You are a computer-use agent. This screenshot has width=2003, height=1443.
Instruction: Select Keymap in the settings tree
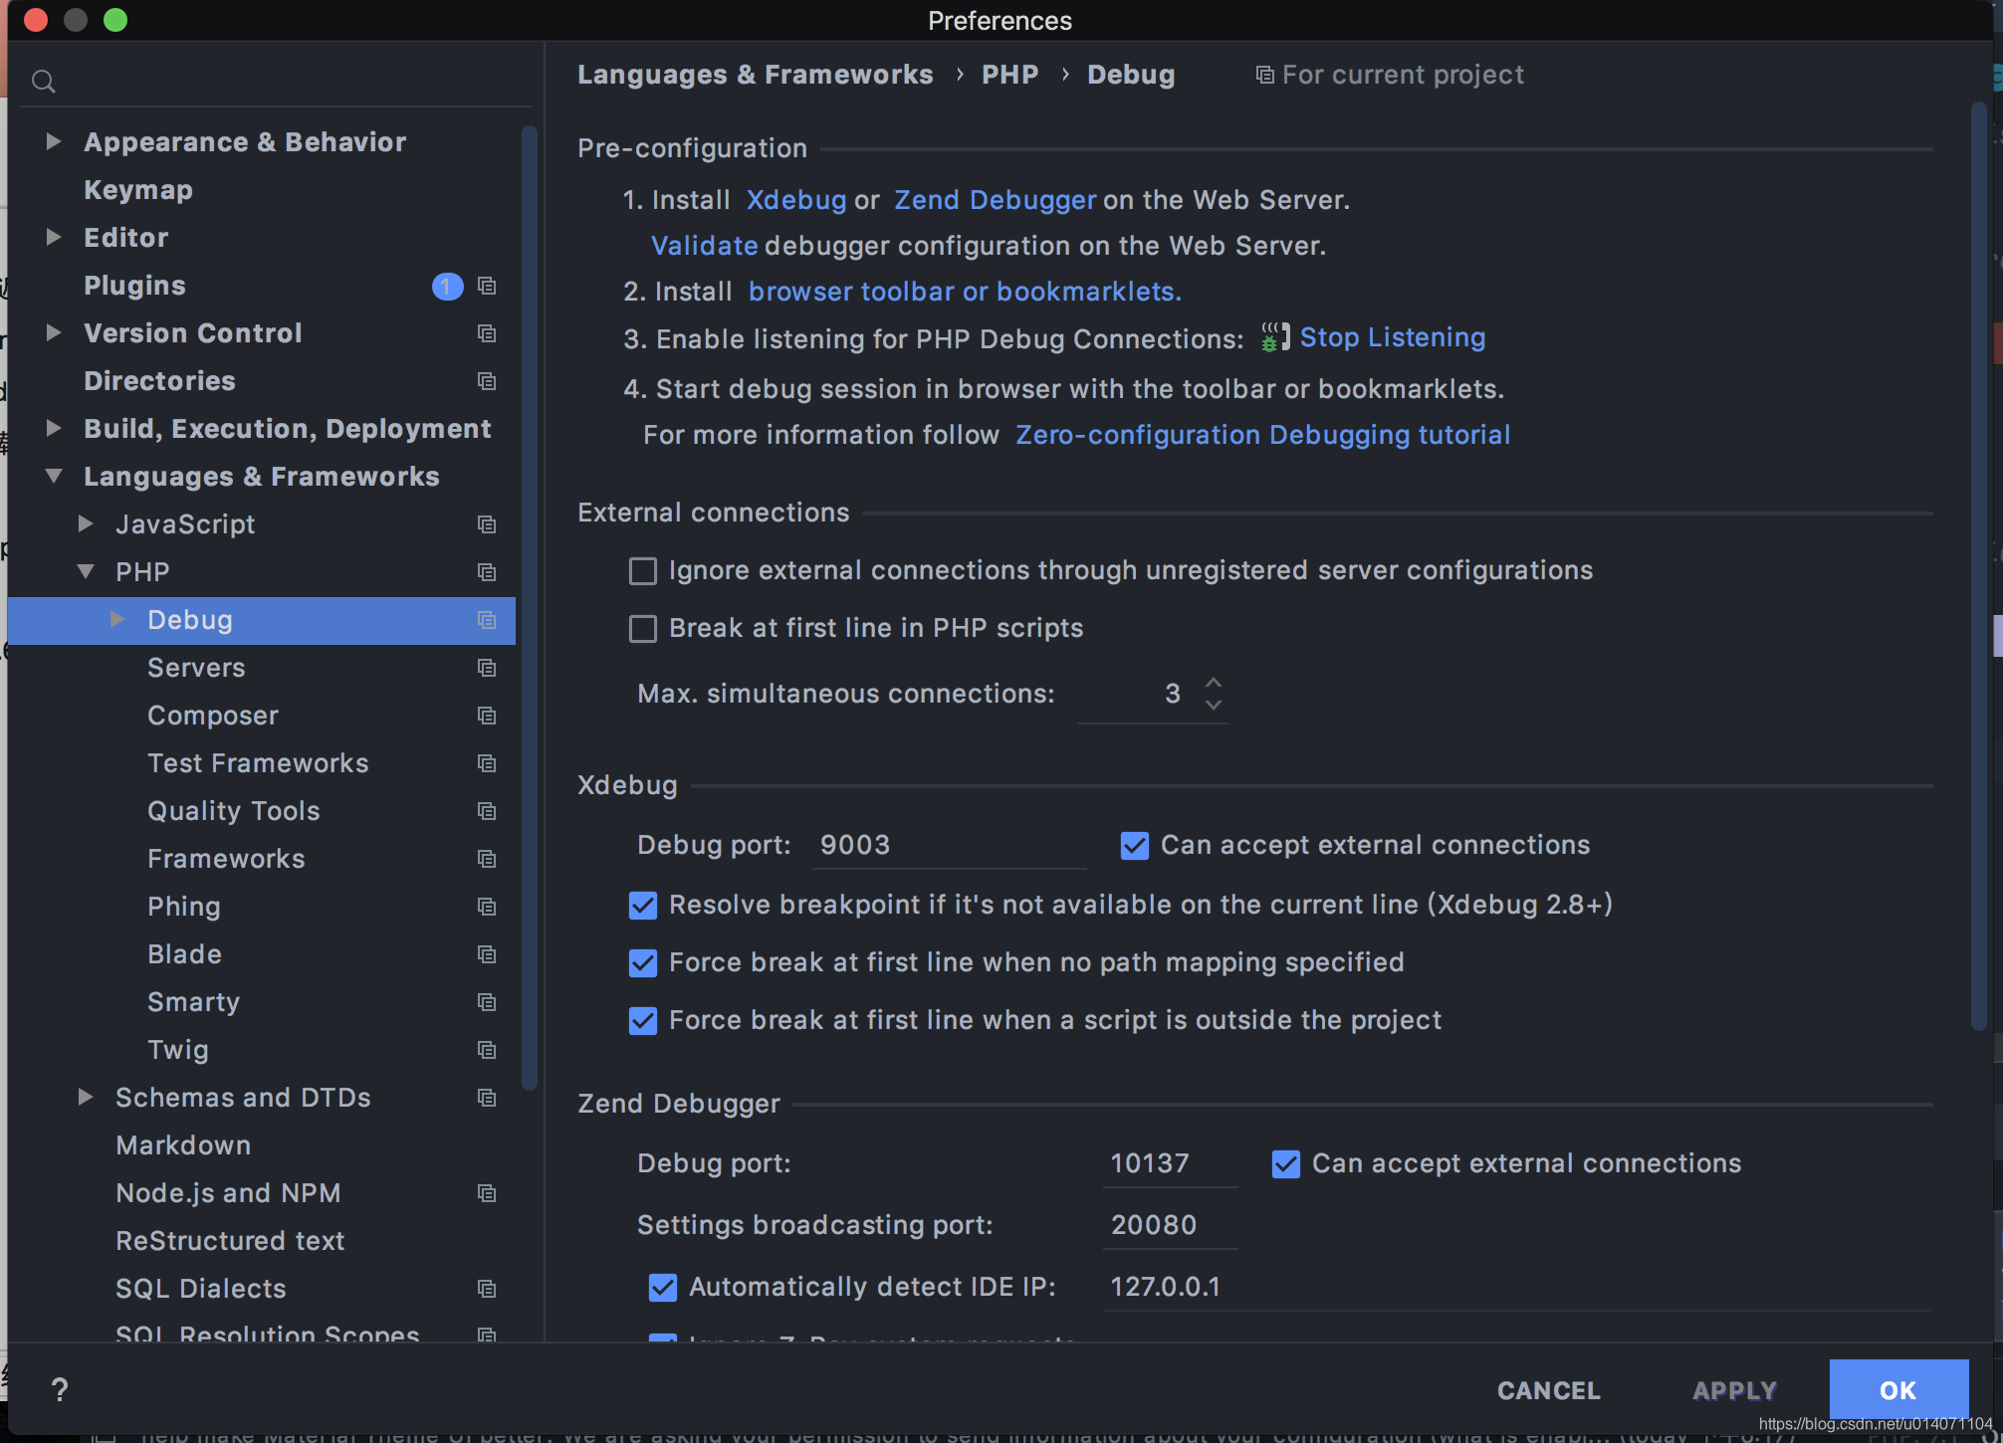point(138,190)
